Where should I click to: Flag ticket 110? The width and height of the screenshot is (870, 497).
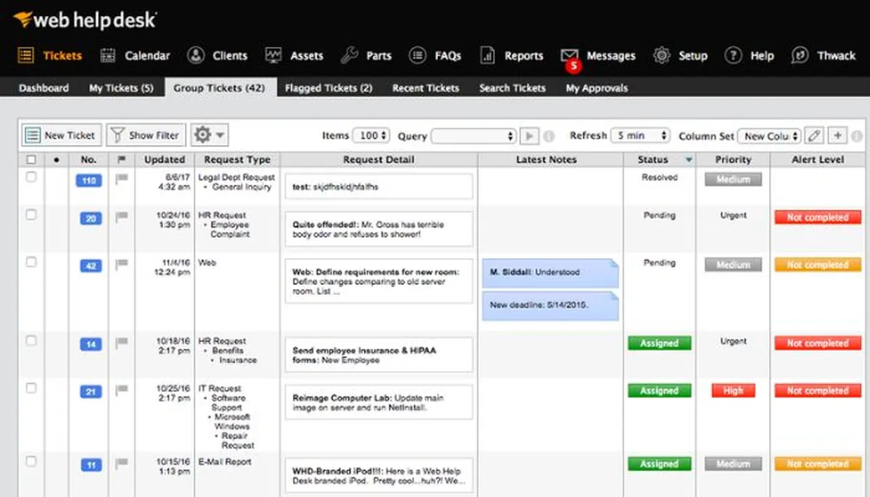pos(121,179)
